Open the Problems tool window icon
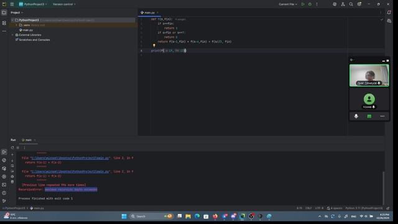398x224 pixels. point(4,193)
